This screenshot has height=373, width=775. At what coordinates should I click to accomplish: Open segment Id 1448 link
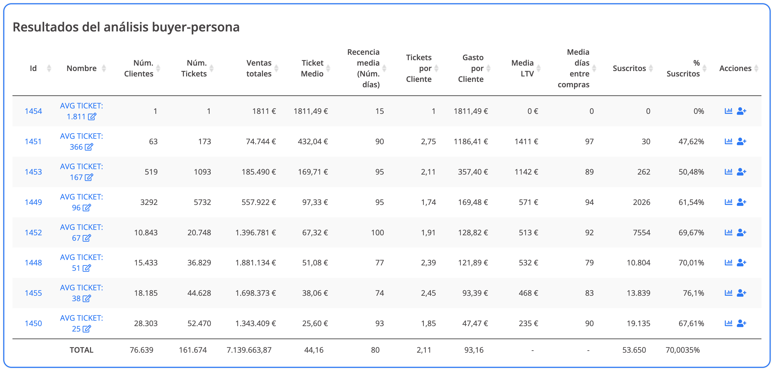(33, 263)
